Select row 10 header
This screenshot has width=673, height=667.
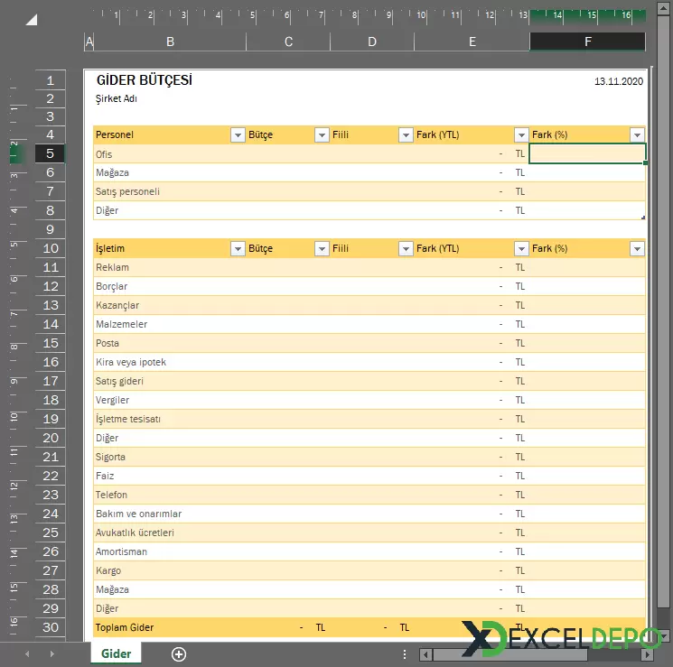pos(51,248)
